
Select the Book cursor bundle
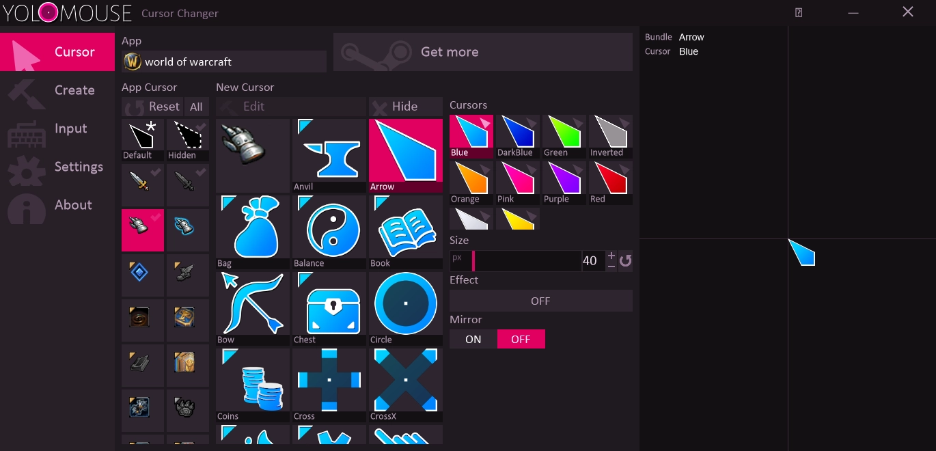point(406,232)
